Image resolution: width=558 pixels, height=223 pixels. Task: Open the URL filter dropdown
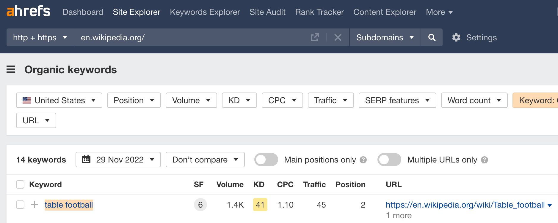click(36, 120)
